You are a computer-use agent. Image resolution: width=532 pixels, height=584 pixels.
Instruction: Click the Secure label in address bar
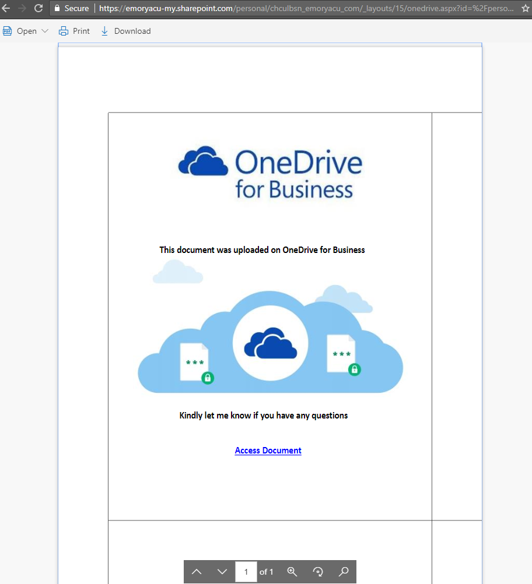77,8
